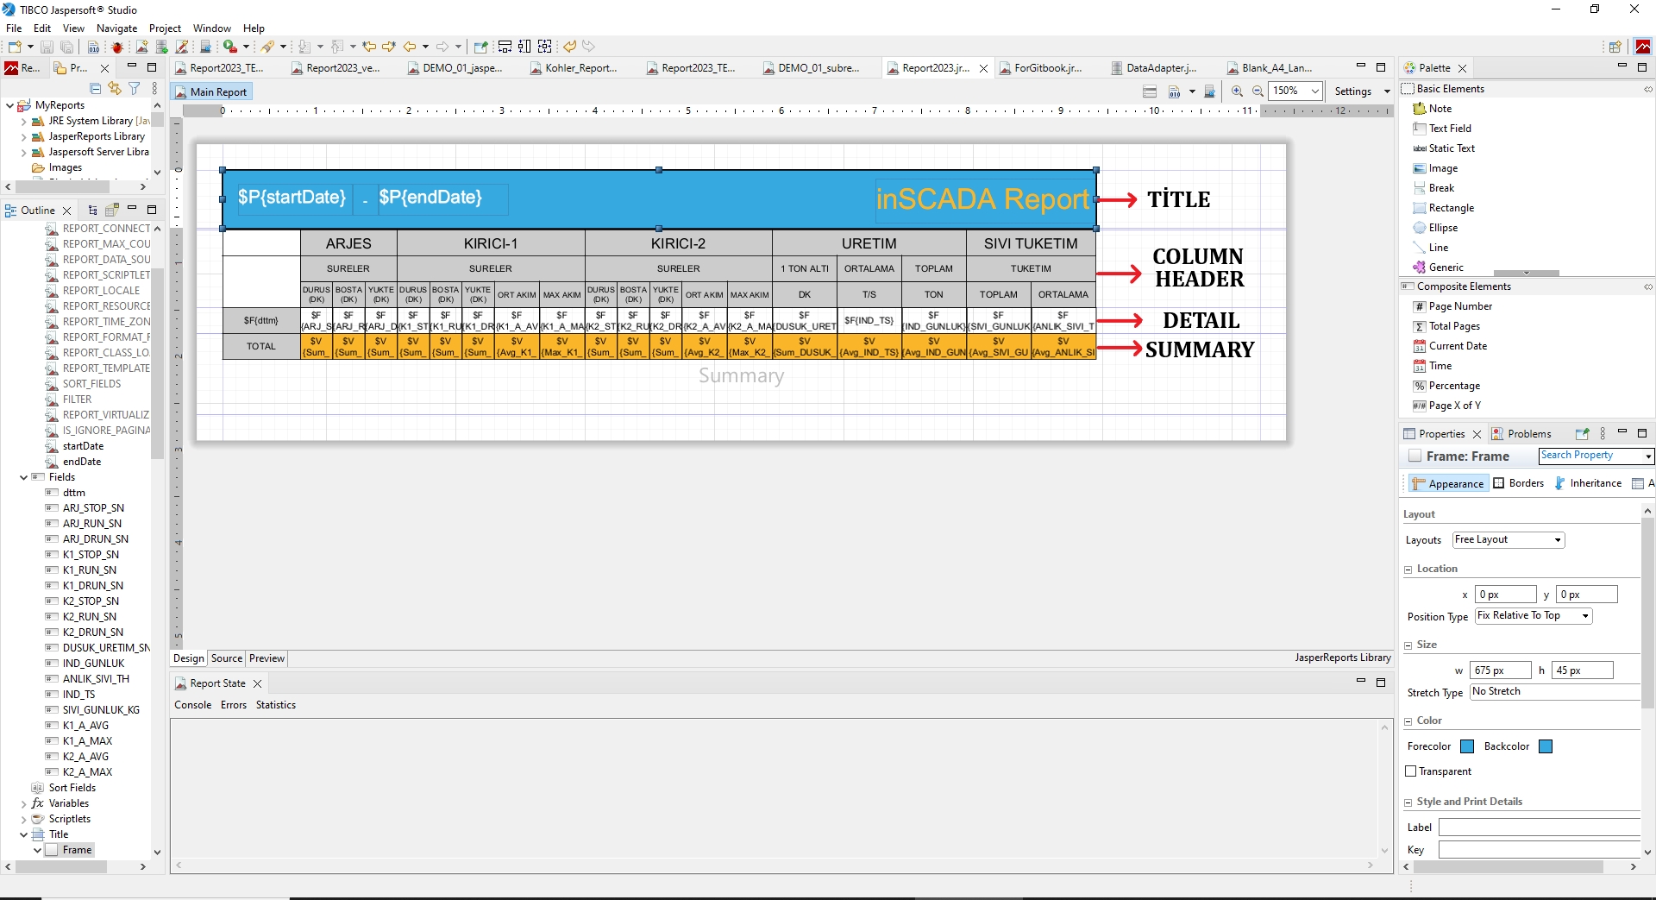Open the Borders properties tab
The height and width of the screenshot is (900, 1656).
coord(1519,483)
